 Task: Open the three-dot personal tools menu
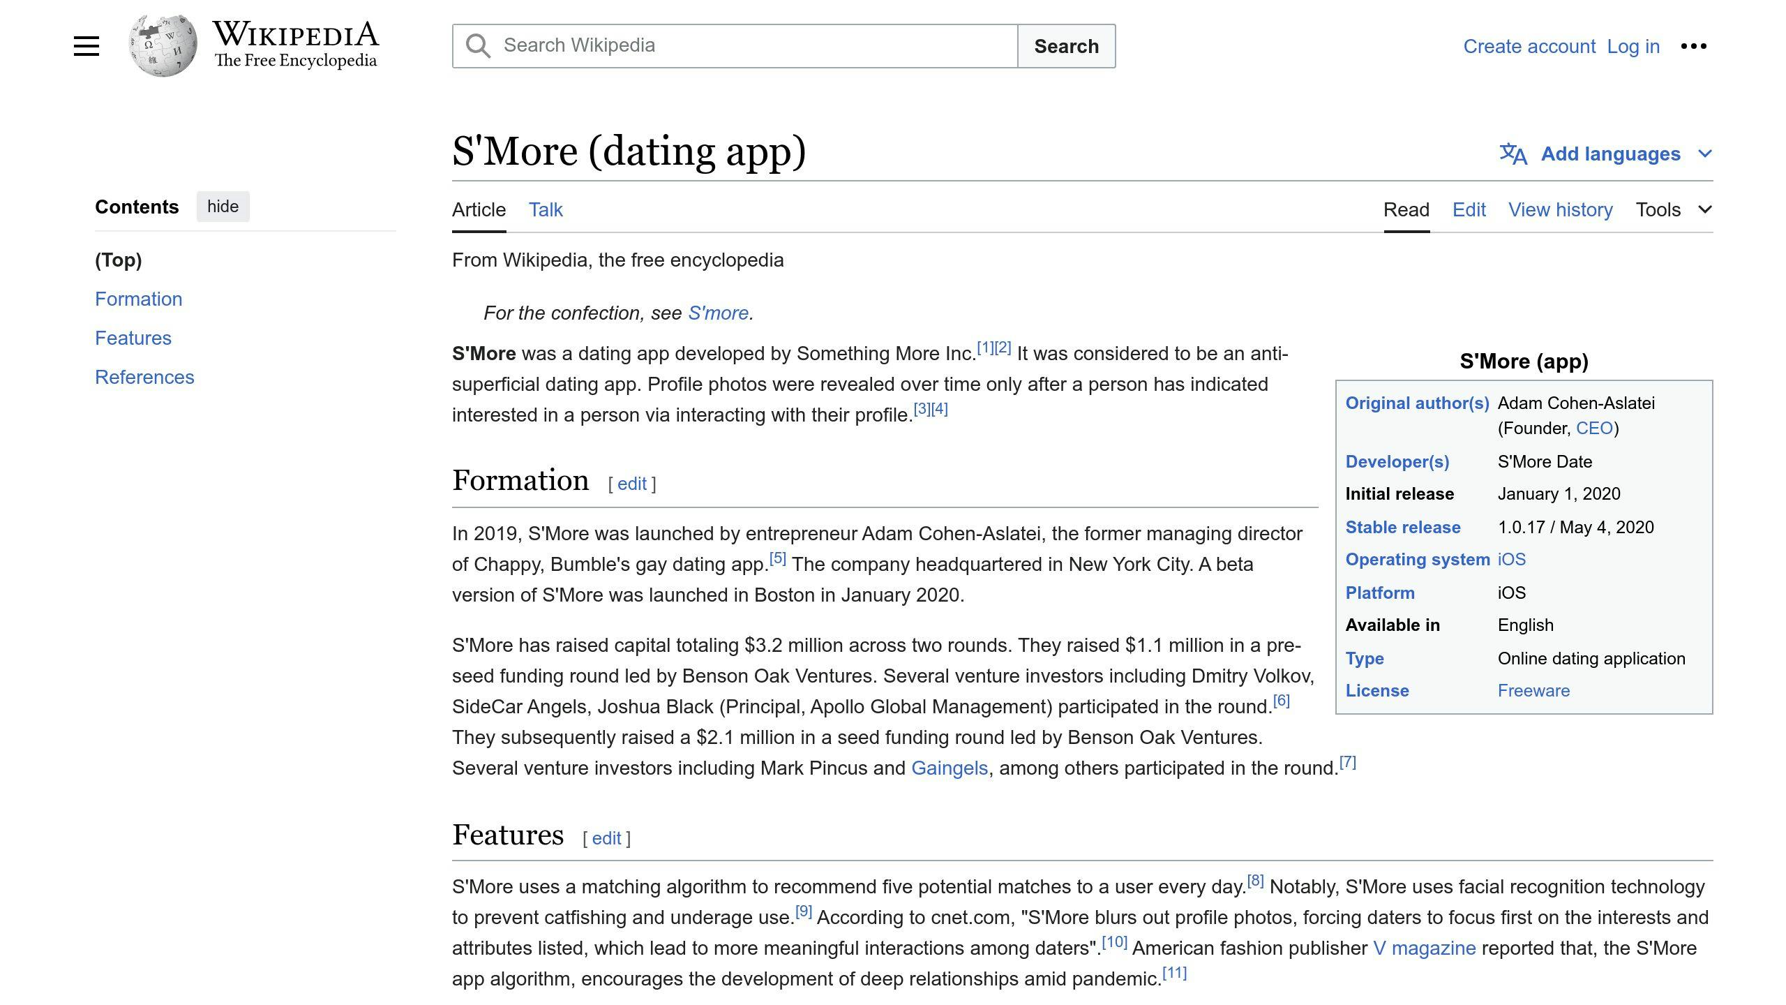pyautogui.click(x=1693, y=46)
